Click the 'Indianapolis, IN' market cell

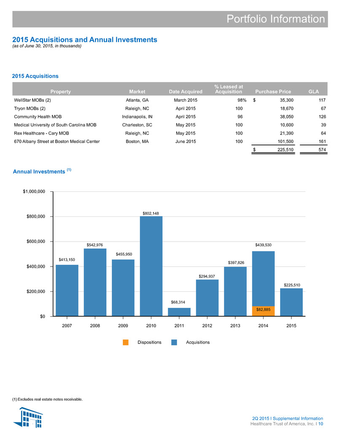[x=137, y=117]
